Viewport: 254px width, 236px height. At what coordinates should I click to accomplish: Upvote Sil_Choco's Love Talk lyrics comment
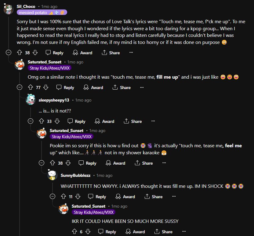[x=19, y=53]
